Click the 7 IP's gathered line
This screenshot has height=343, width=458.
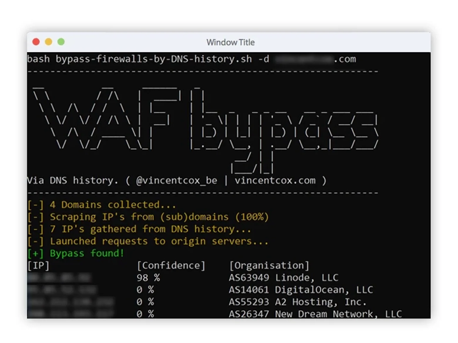coord(139,229)
